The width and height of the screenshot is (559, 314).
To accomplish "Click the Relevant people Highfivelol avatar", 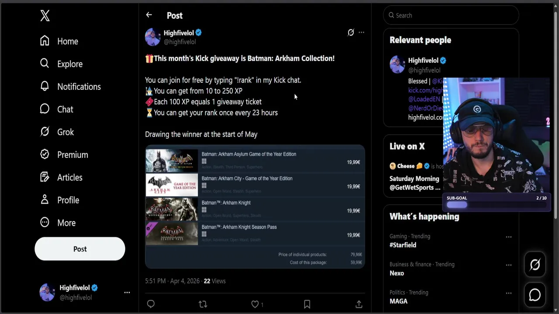I will coord(397,65).
